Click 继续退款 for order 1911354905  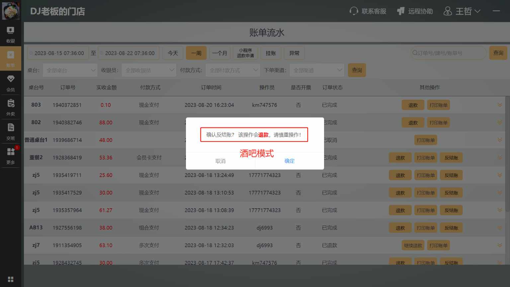[x=413, y=245]
